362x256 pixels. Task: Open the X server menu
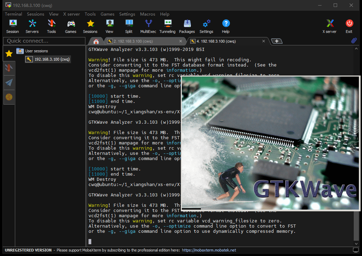(x=72, y=14)
